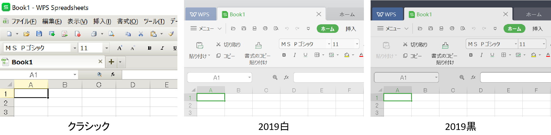551x135 pixels.
Task: Click the メニュー button in the middle window
Action: point(206,28)
